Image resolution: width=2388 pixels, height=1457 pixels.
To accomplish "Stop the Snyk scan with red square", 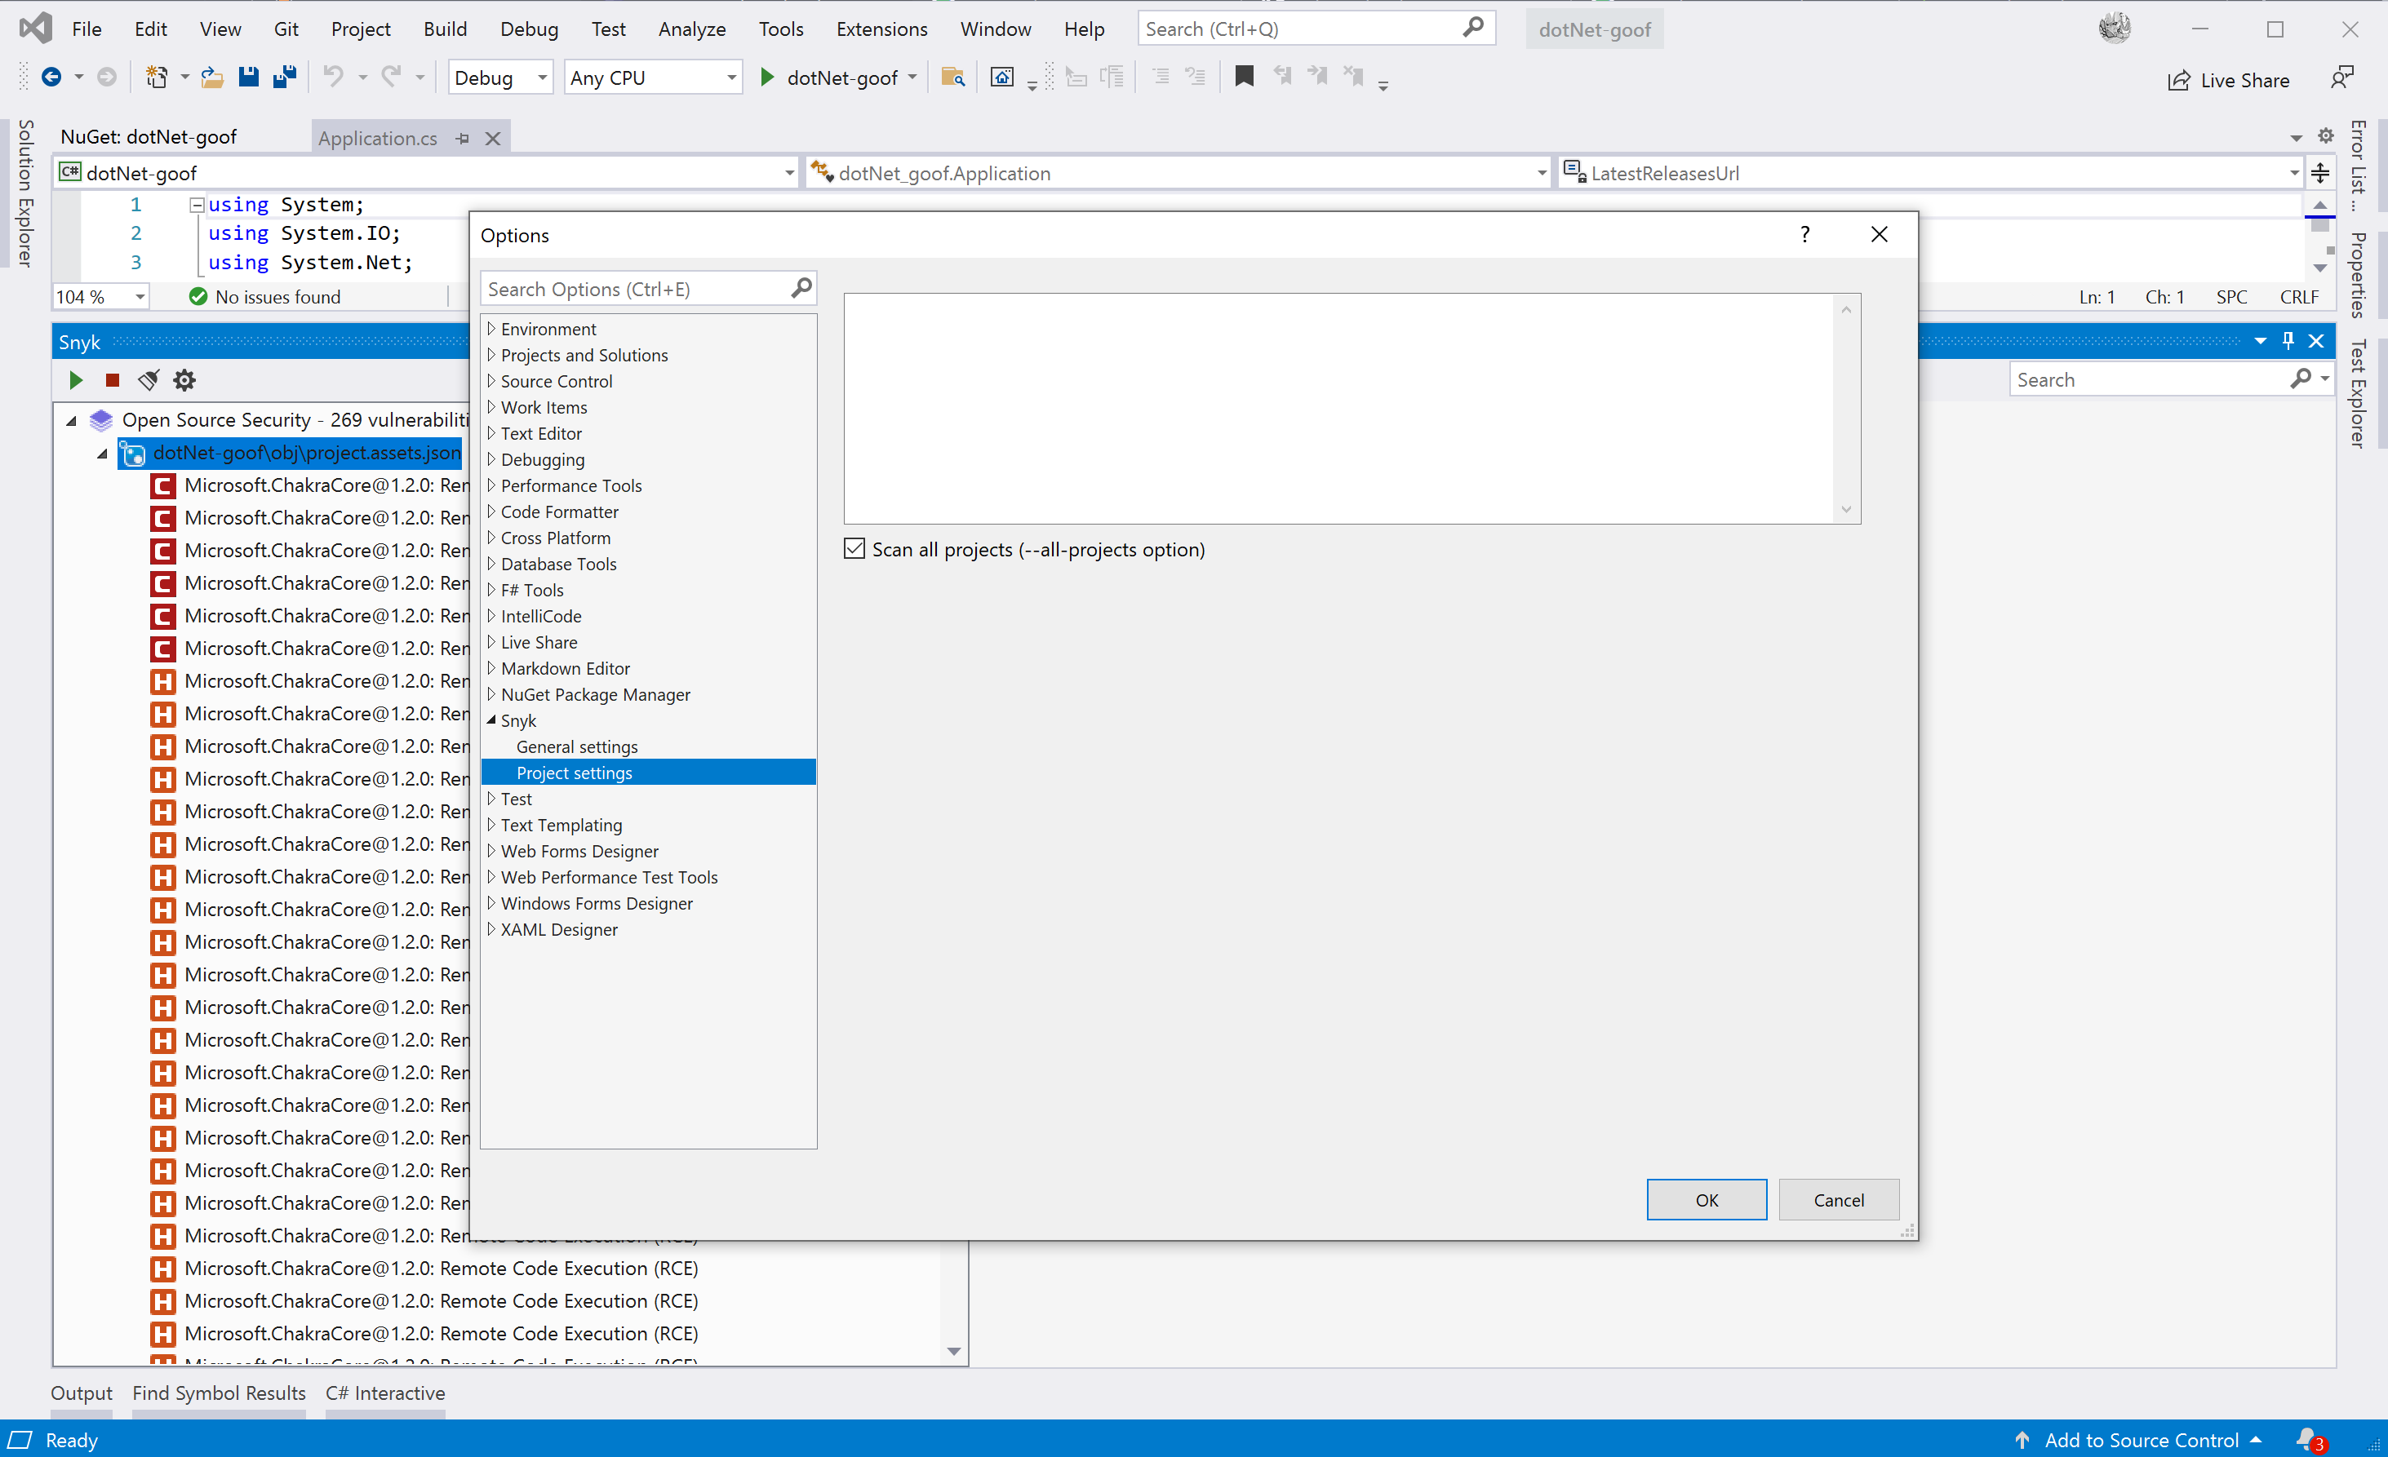I will tap(113, 380).
